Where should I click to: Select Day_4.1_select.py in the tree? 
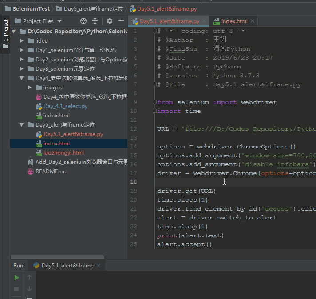point(65,106)
